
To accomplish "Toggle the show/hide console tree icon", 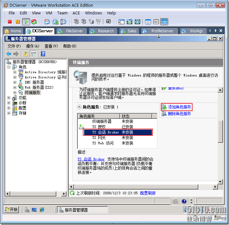I will [x=34, y=54].
